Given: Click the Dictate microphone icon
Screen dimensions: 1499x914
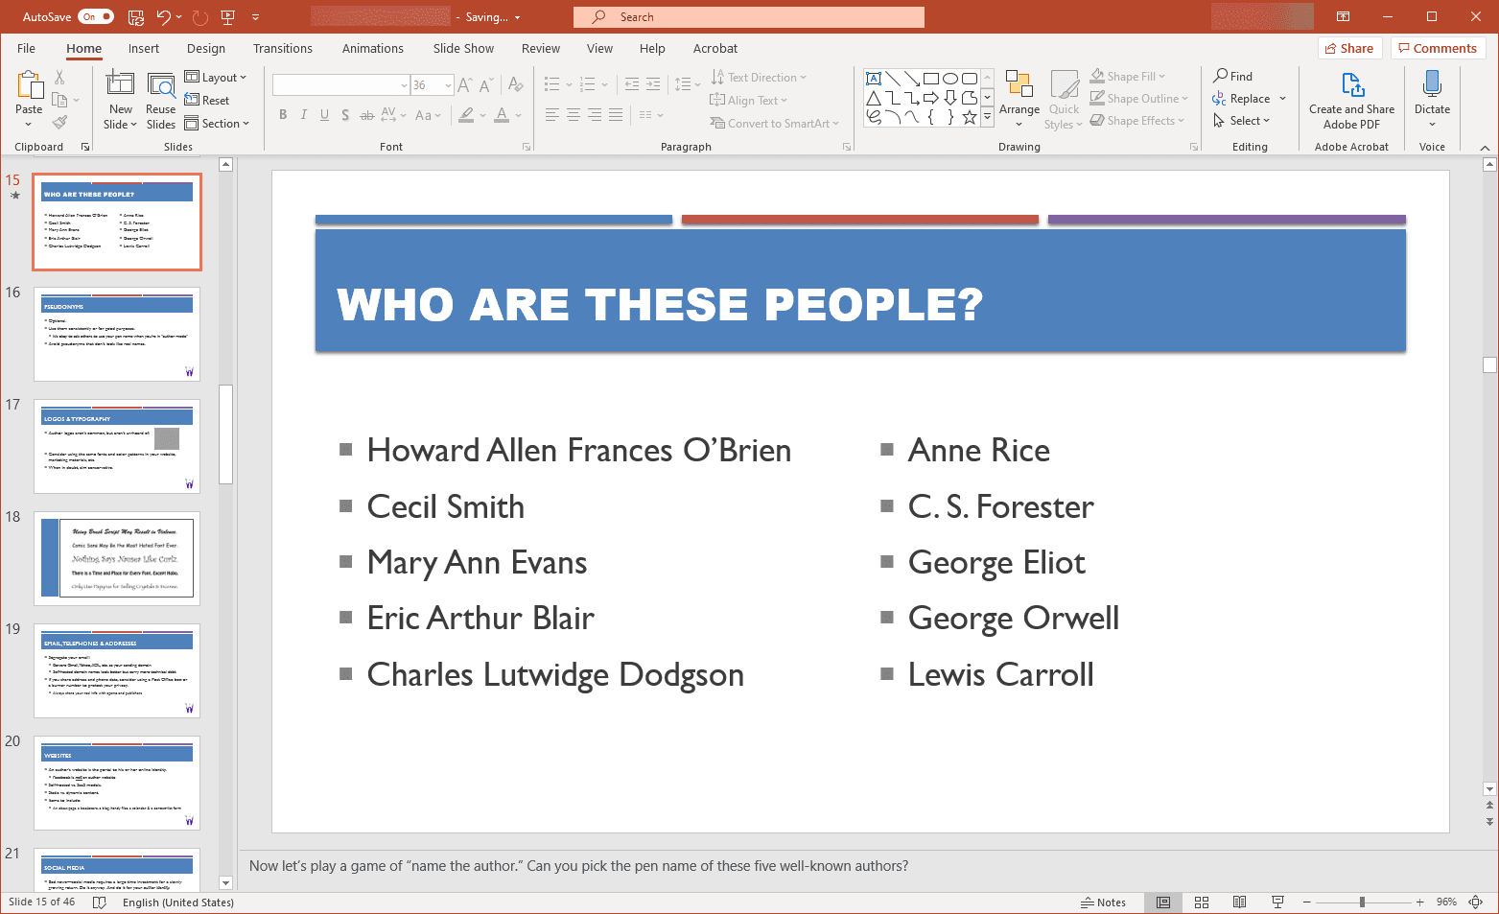Looking at the screenshot, I should click(x=1432, y=84).
